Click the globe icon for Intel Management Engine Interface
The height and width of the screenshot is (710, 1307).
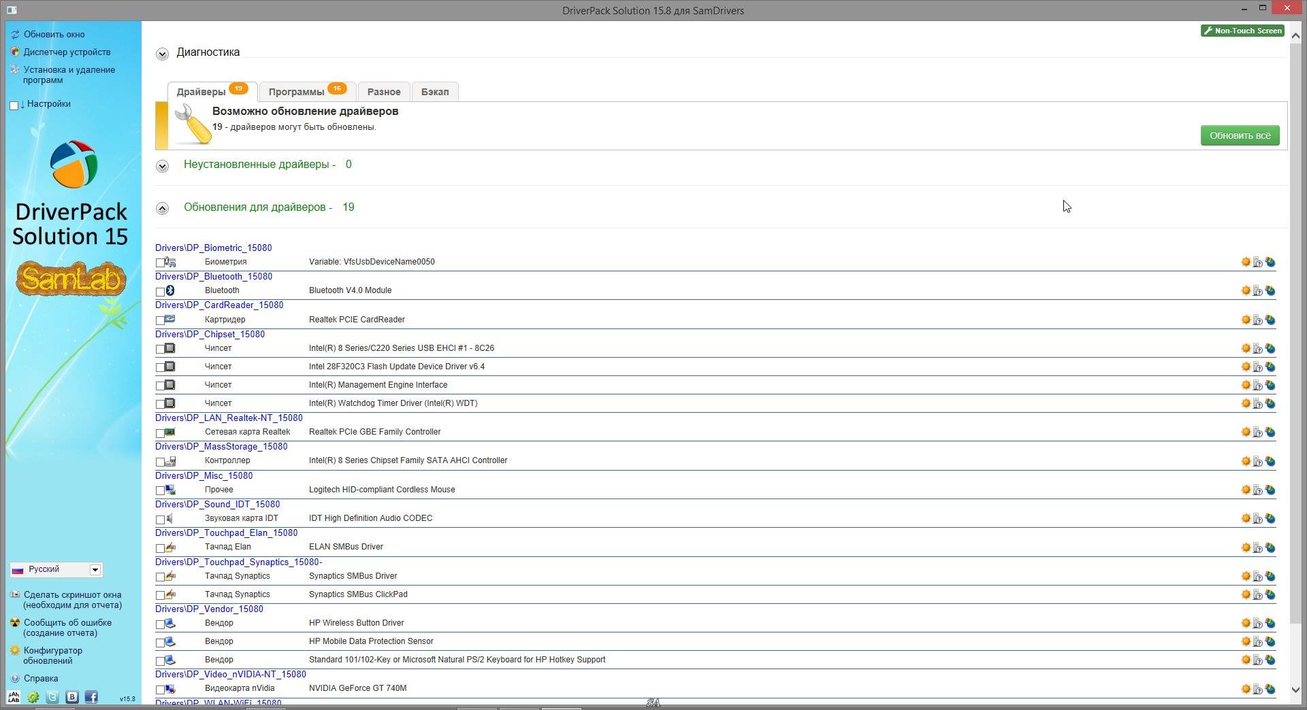[1270, 385]
